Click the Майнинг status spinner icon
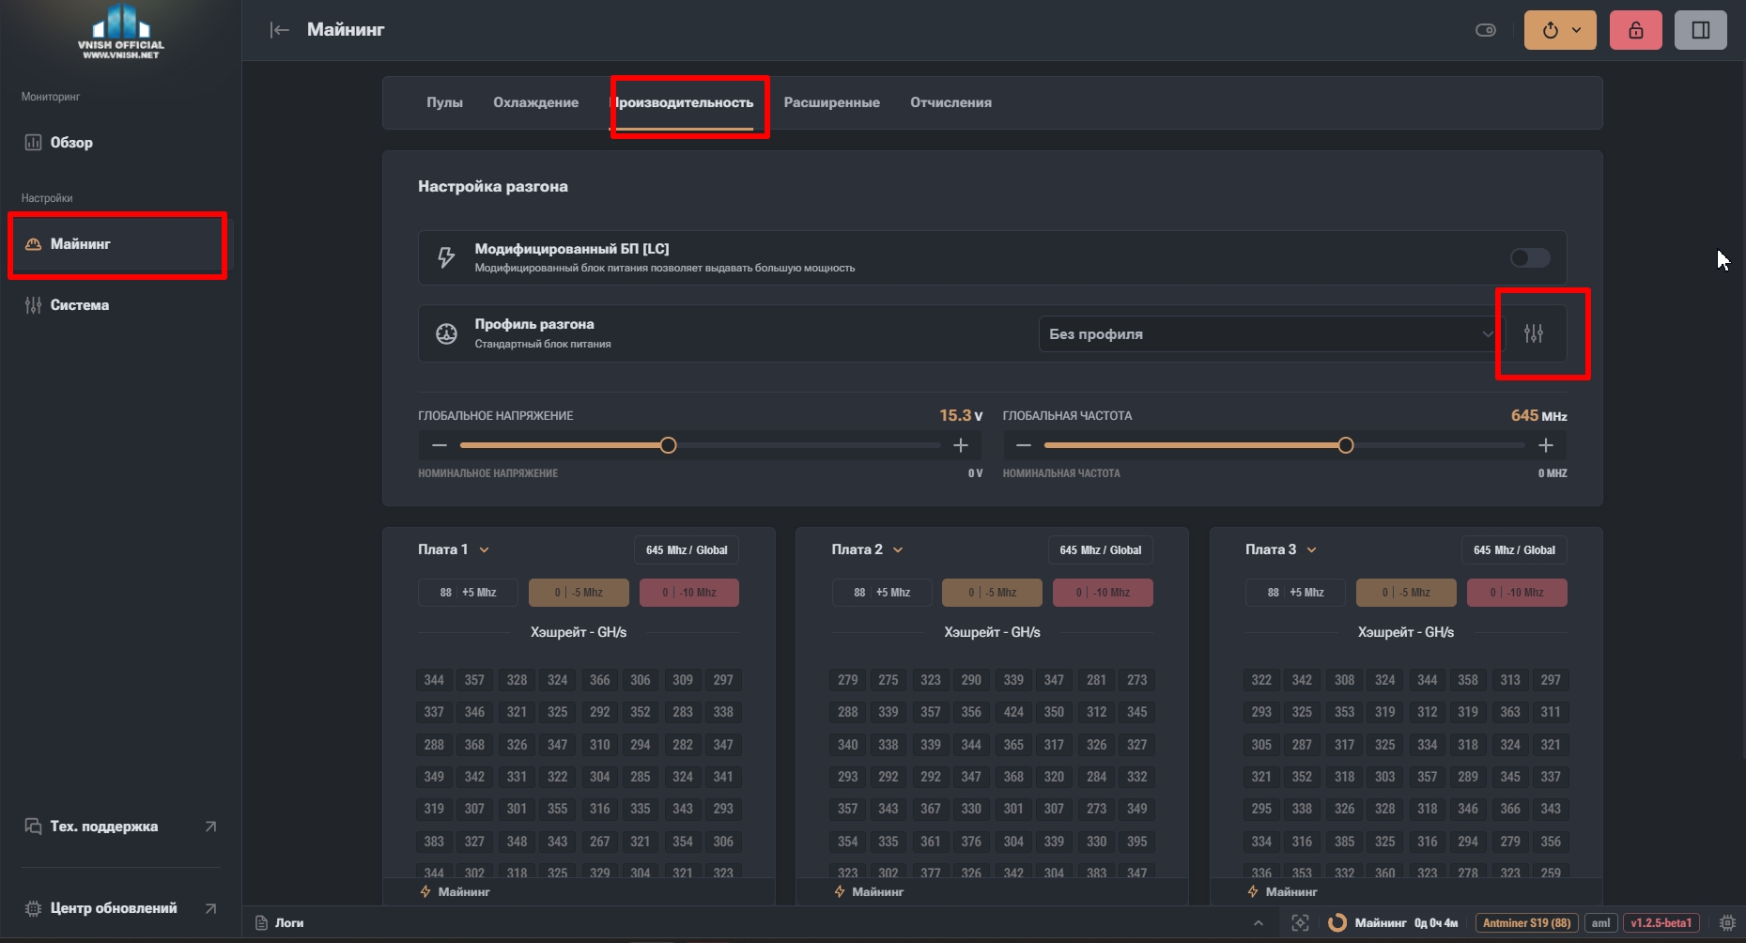Image resolution: width=1746 pixels, height=943 pixels. 1337,923
